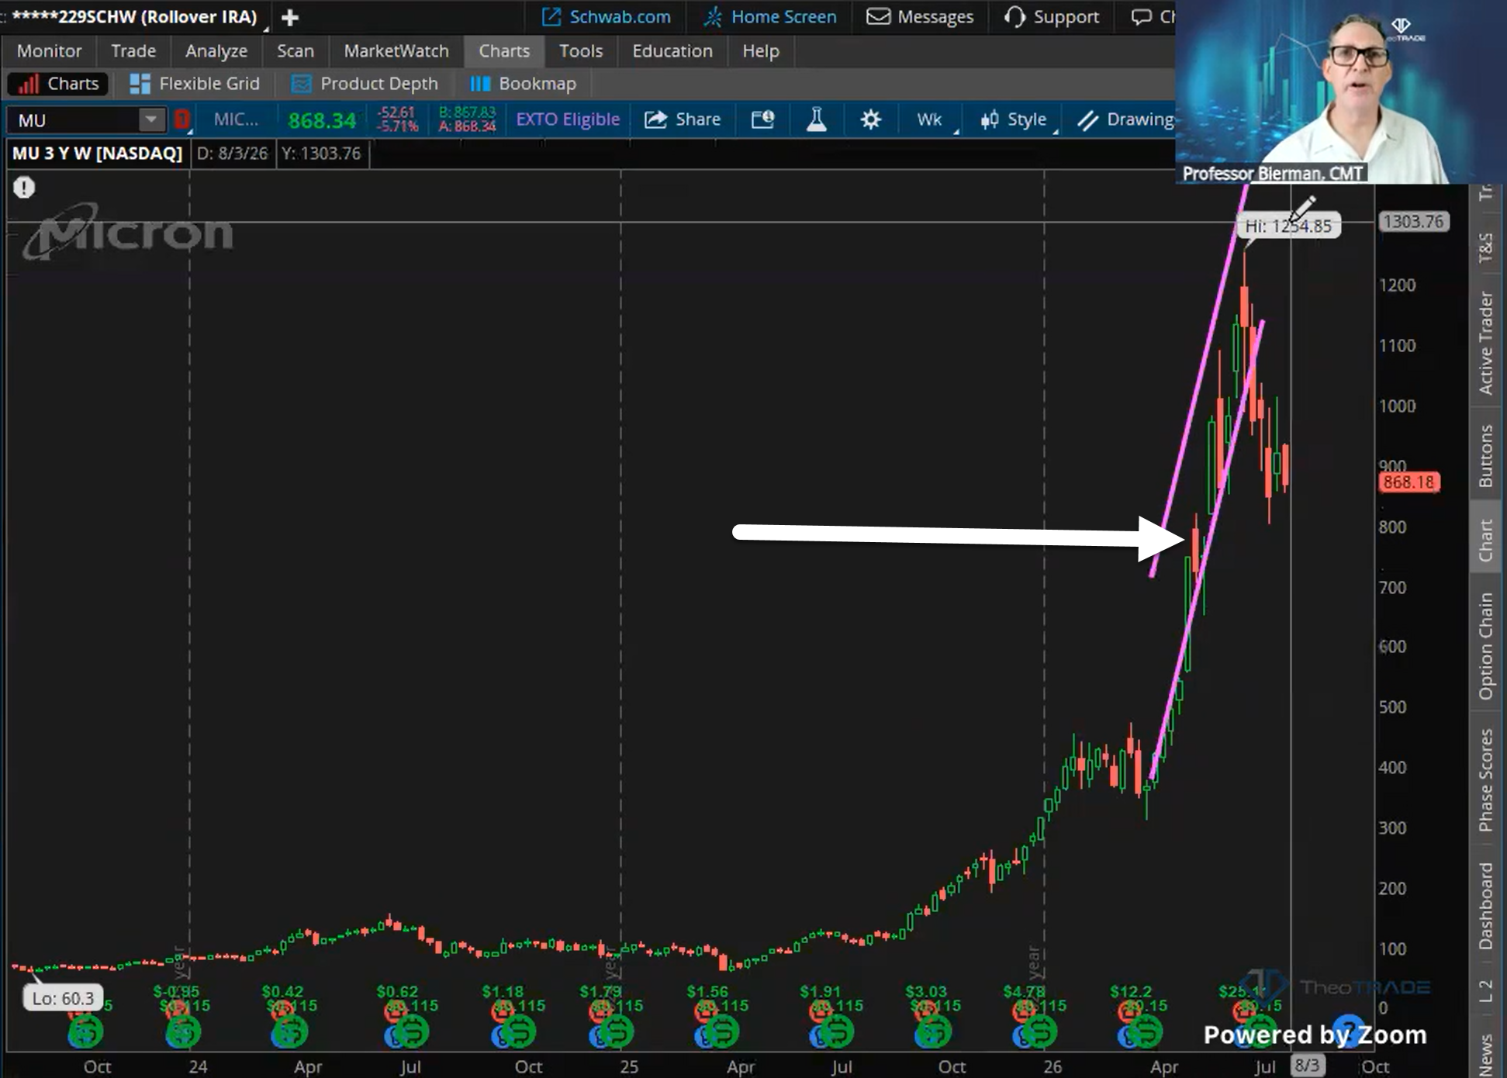Go to the Analyze tab
Screen dimensions: 1507x1078
click(x=216, y=51)
